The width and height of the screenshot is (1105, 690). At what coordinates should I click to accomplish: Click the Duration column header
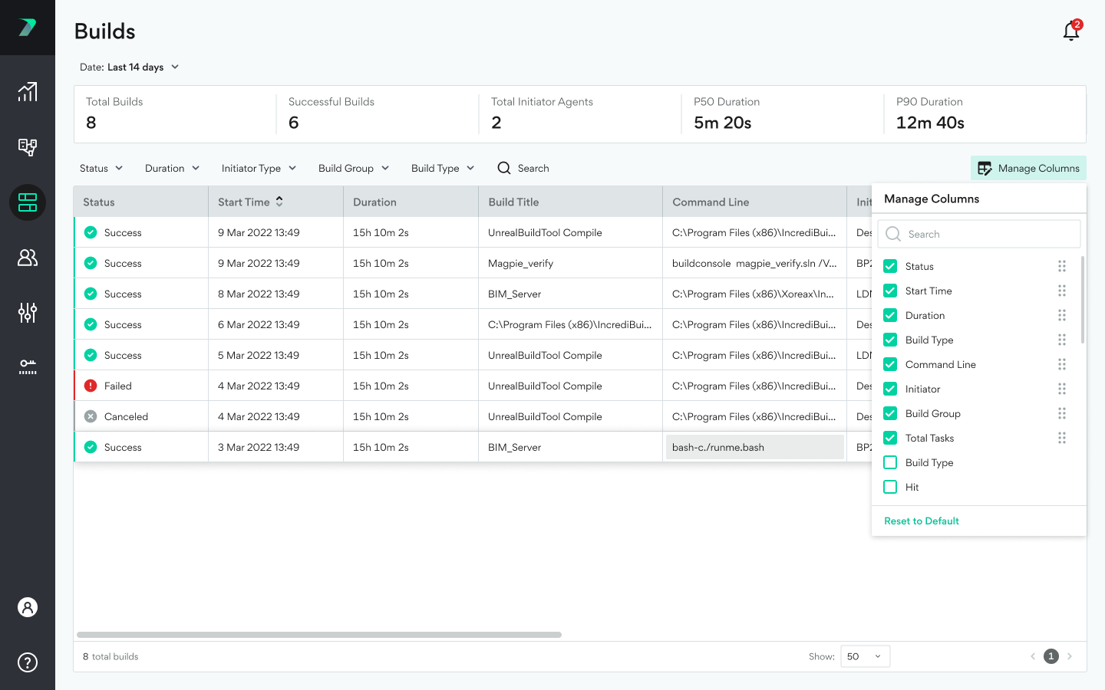click(x=375, y=202)
